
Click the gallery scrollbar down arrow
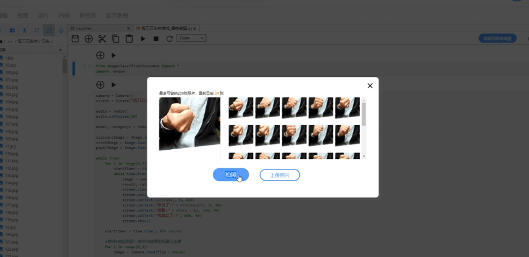[364, 157]
